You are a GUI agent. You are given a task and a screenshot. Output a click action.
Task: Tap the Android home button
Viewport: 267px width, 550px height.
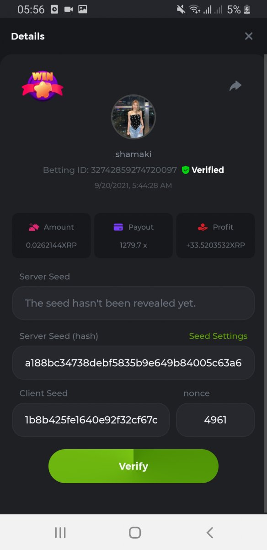click(135, 532)
